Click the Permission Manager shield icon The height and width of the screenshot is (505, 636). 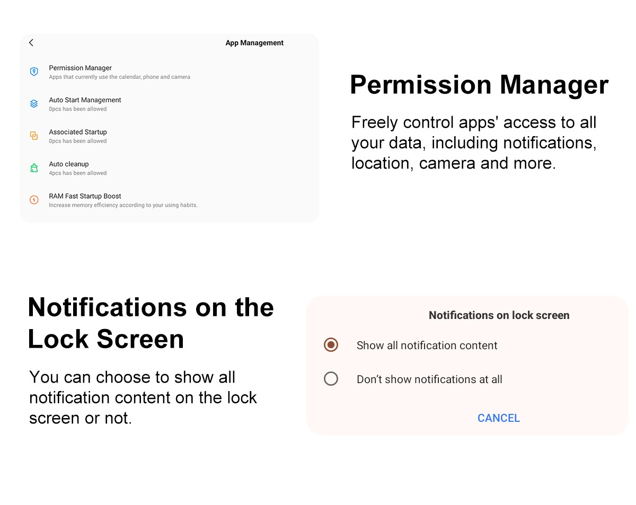[x=34, y=72]
